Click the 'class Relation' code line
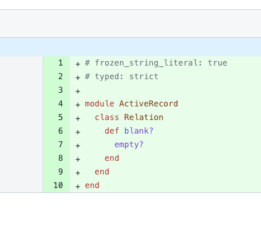Image resolution: width=261 pixels, height=227 pixels. click(x=129, y=118)
